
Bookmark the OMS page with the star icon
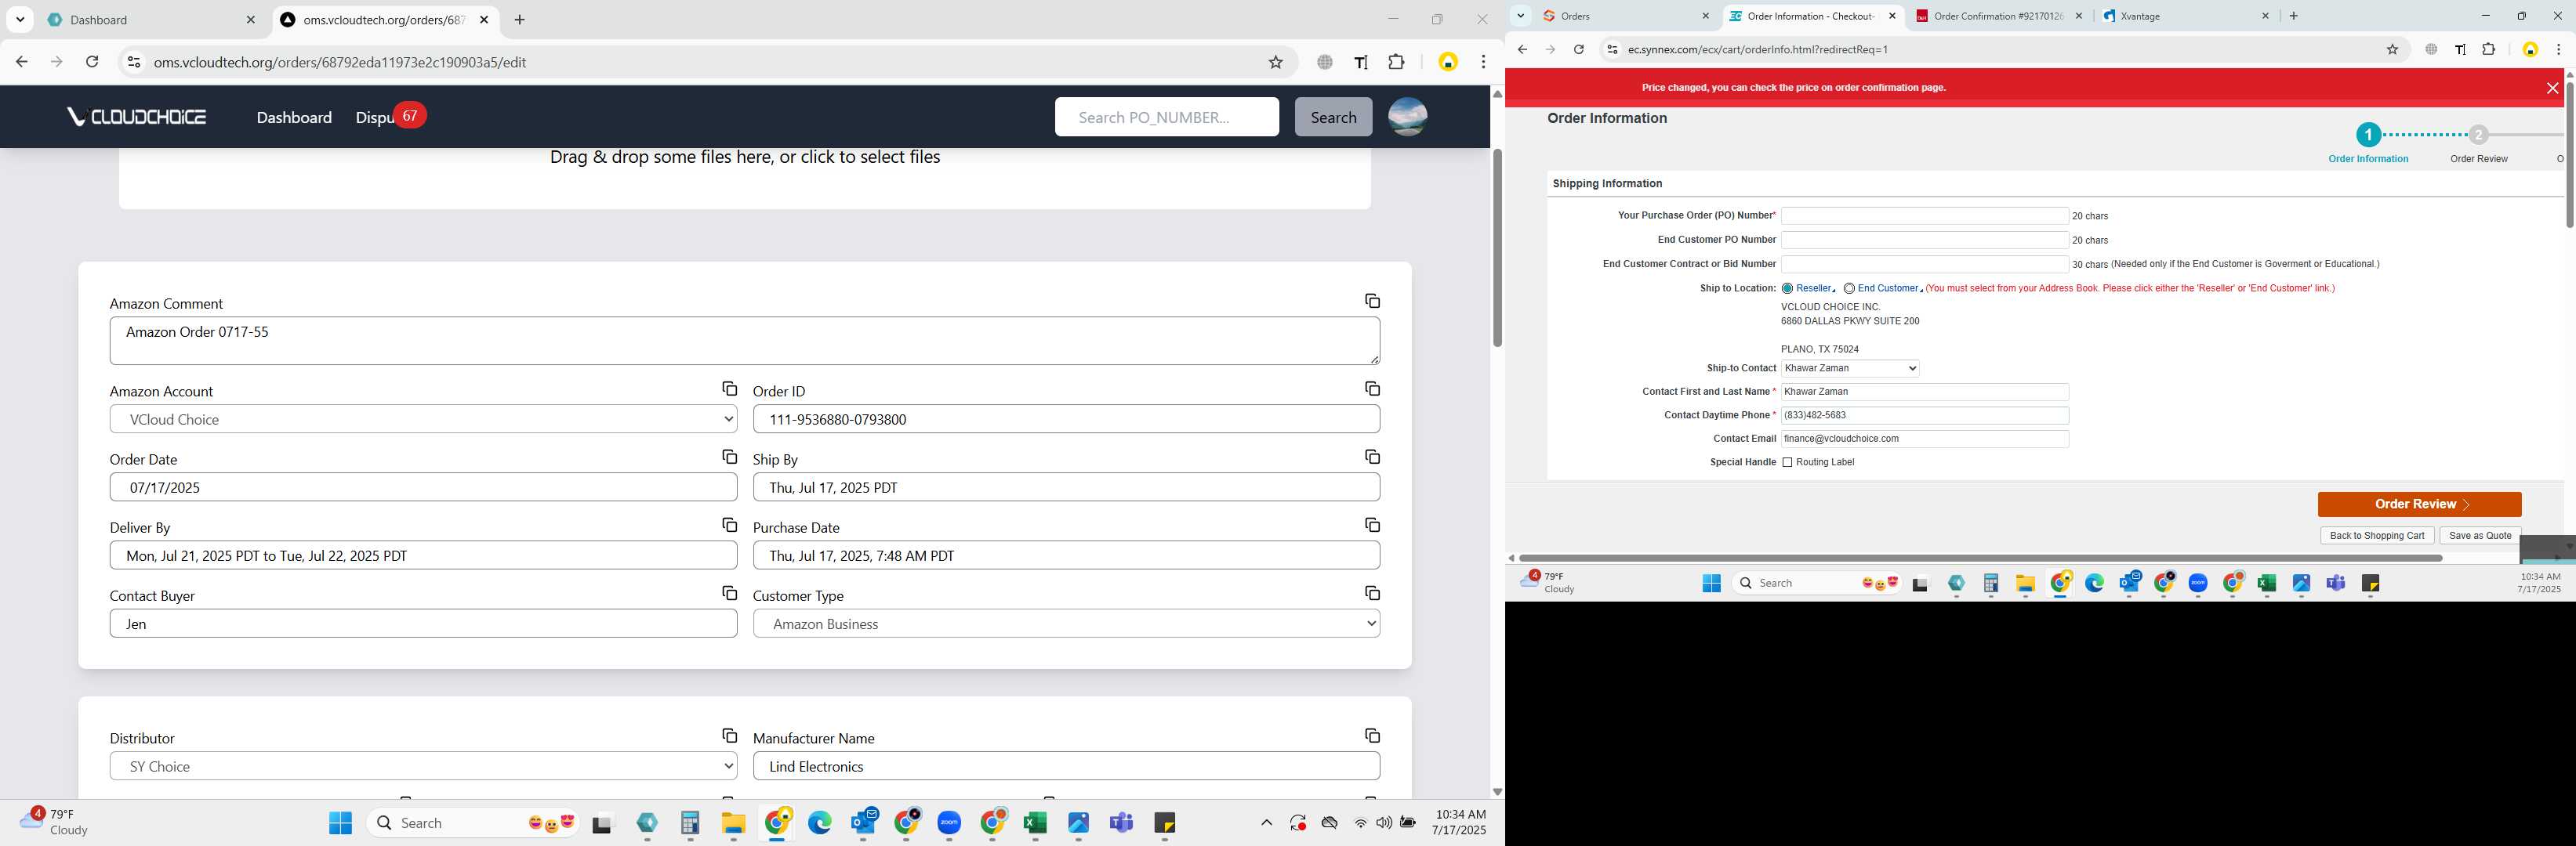(1275, 62)
